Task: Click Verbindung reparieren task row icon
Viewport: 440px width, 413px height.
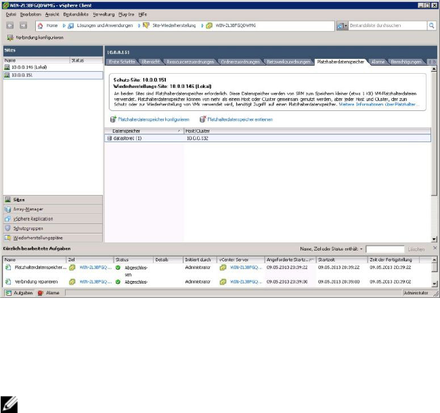Action: 8,282
